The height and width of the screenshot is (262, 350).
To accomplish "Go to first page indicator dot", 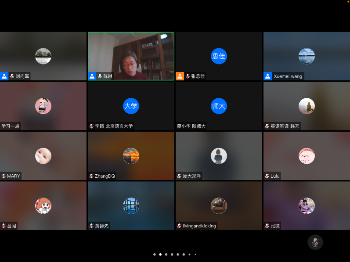I will 154,254.
